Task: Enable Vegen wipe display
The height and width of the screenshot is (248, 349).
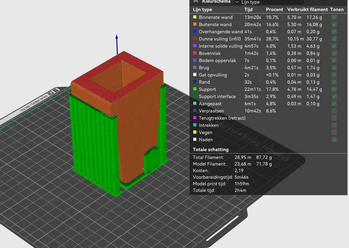Action: click(x=334, y=132)
